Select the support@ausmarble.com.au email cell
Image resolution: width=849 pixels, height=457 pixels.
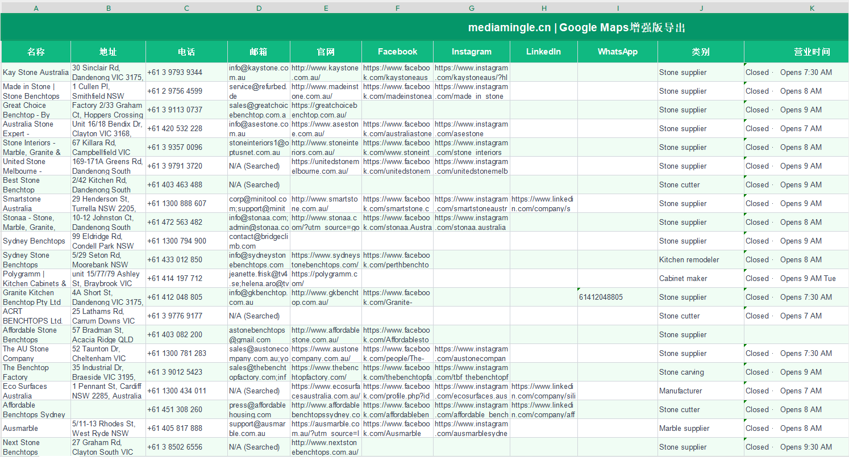tap(259, 428)
